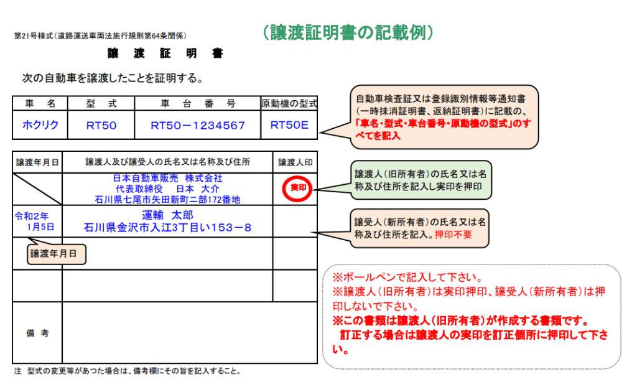Click the RT50E engine model cell

pos(290,124)
